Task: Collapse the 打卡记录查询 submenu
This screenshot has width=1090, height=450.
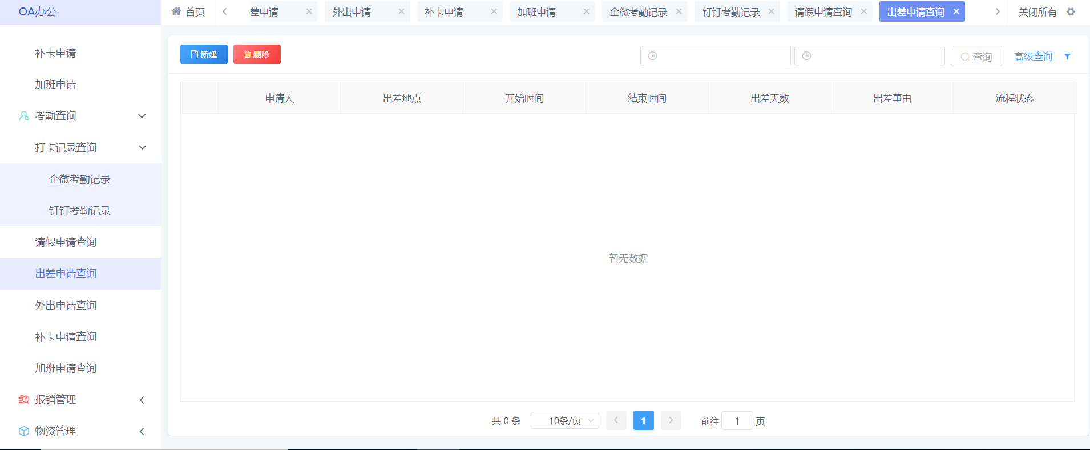Action: [x=142, y=147]
